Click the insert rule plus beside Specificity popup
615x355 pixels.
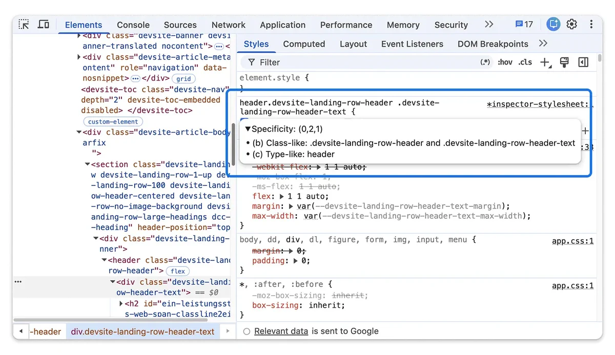(x=585, y=131)
